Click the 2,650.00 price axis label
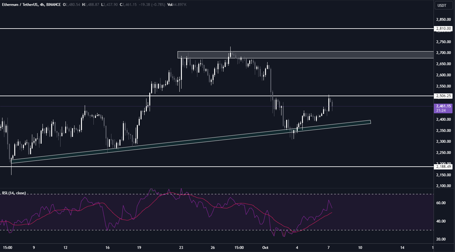 click(x=443, y=64)
